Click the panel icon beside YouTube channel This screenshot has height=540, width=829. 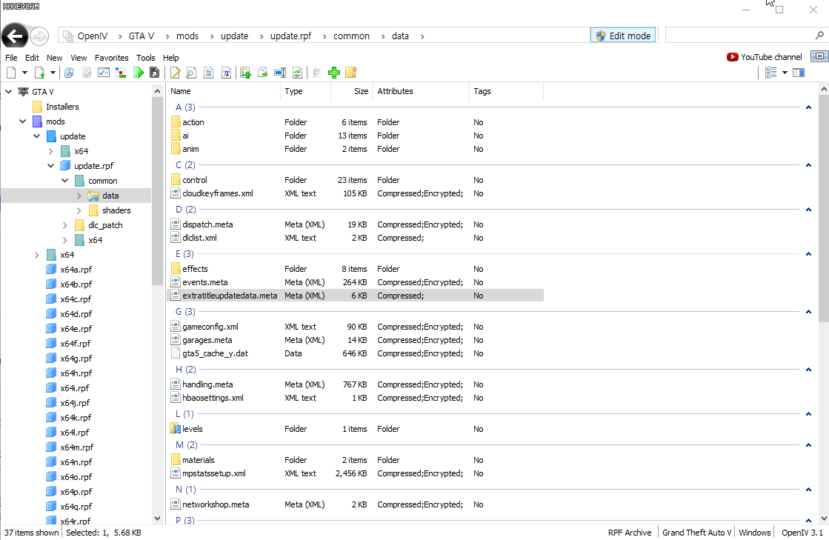[819, 56]
